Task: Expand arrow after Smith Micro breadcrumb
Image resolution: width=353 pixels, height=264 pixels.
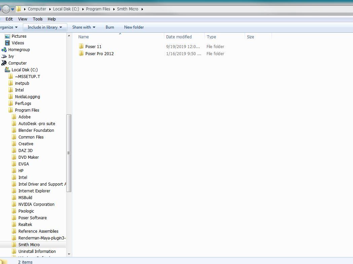Action: [x=142, y=9]
